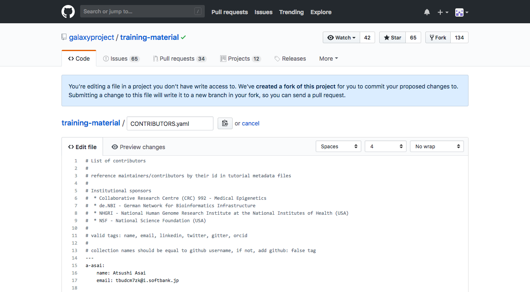Click the forks count 134
The width and height of the screenshot is (530, 292).
[459, 37]
